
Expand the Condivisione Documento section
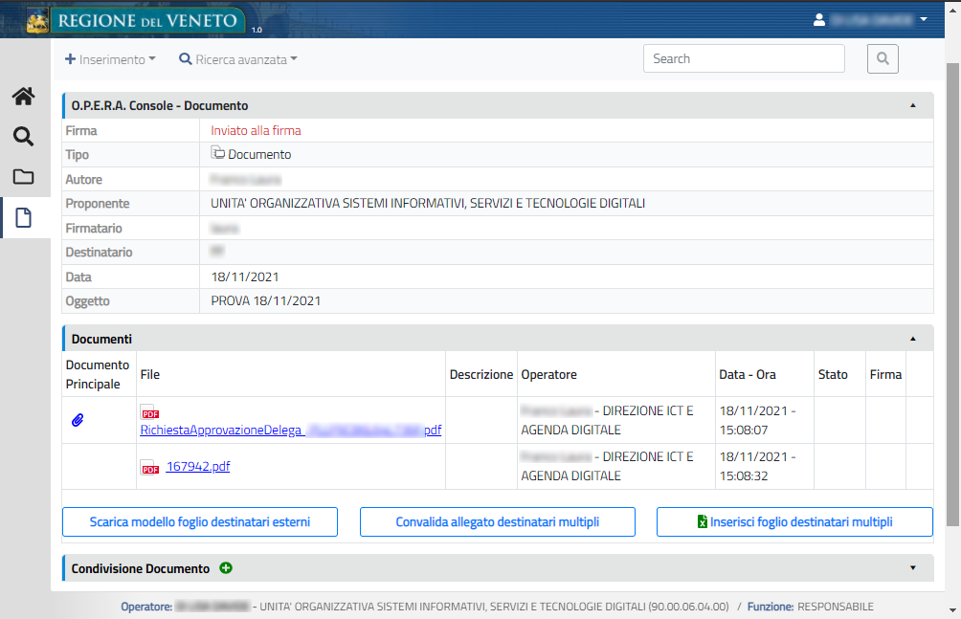(912, 568)
